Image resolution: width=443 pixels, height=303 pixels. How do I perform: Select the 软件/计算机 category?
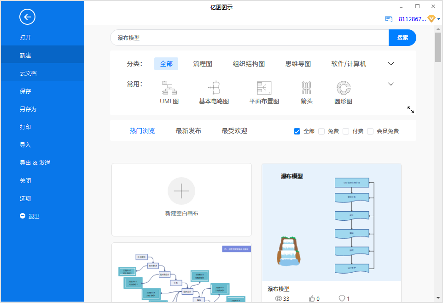[x=349, y=64]
